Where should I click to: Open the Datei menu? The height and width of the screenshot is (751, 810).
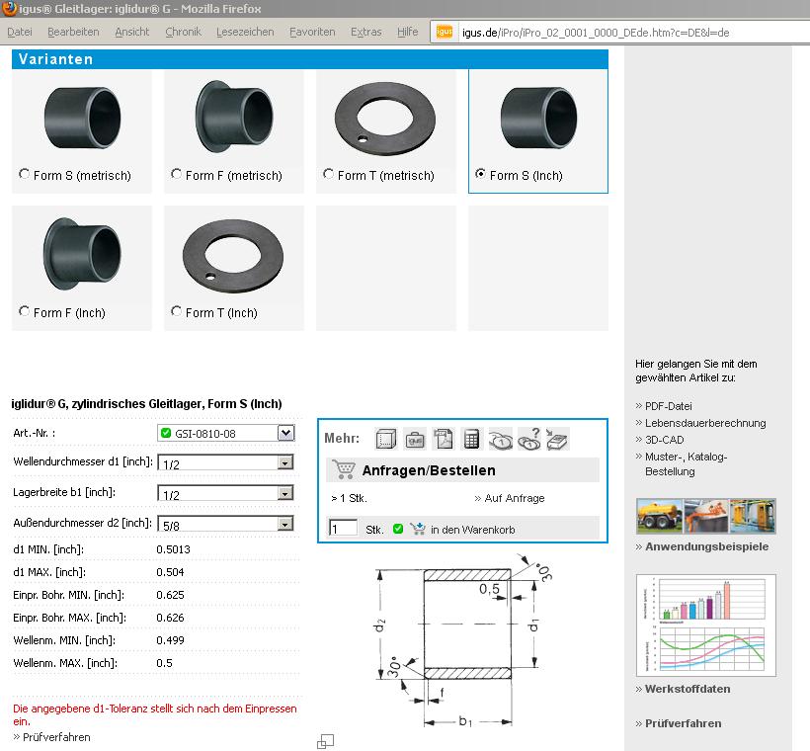click(20, 32)
